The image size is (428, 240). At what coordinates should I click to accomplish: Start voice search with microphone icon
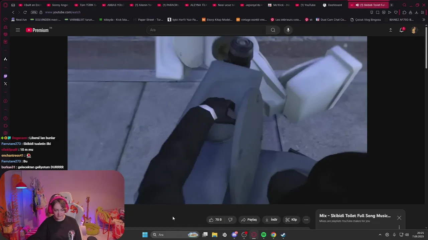click(288, 30)
